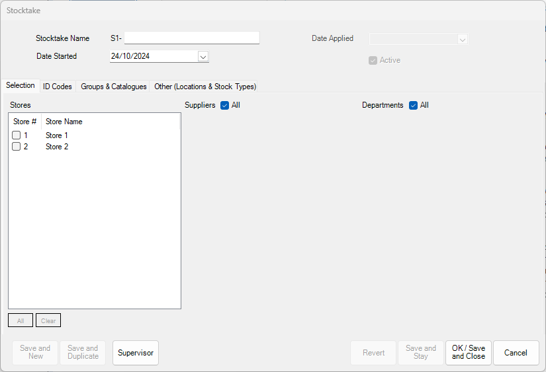This screenshot has width=546, height=372.
Task: Click OK / Save and Close
Action: click(x=469, y=353)
